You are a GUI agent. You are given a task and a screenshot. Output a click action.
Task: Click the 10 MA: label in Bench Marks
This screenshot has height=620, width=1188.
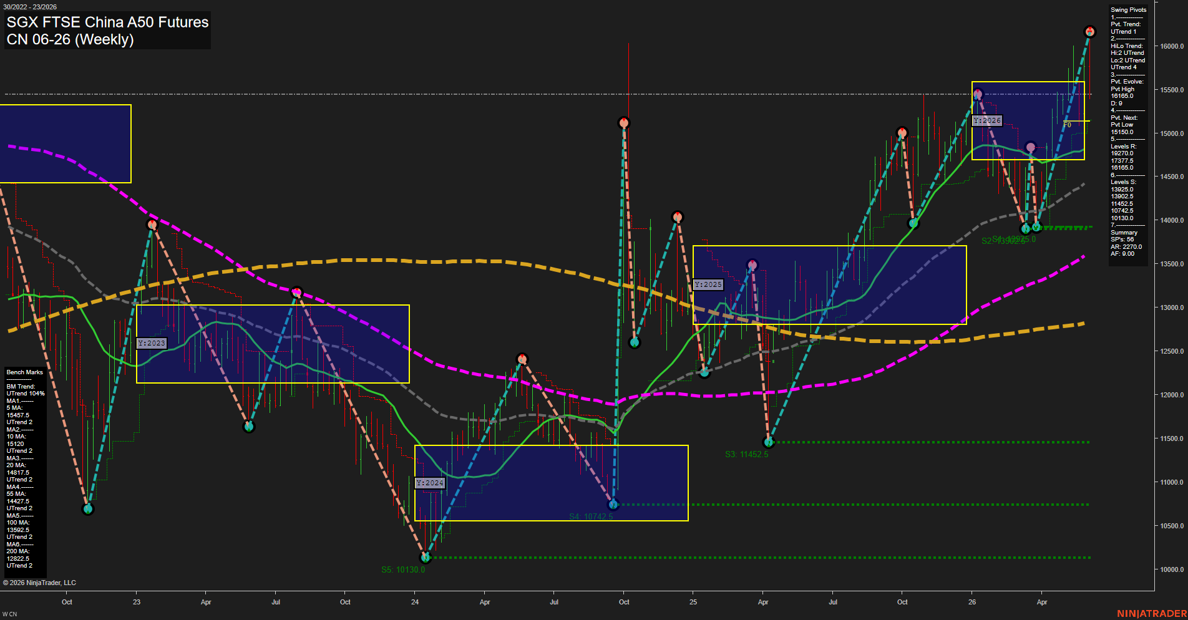tap(16, 437)
